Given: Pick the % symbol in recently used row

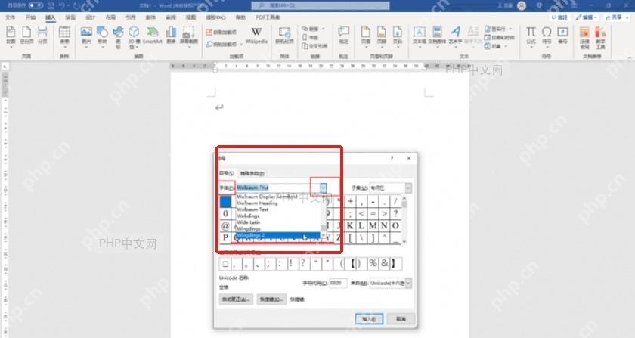Looking at the screenshot, I should pyautogui.click(x=373, y=264).
